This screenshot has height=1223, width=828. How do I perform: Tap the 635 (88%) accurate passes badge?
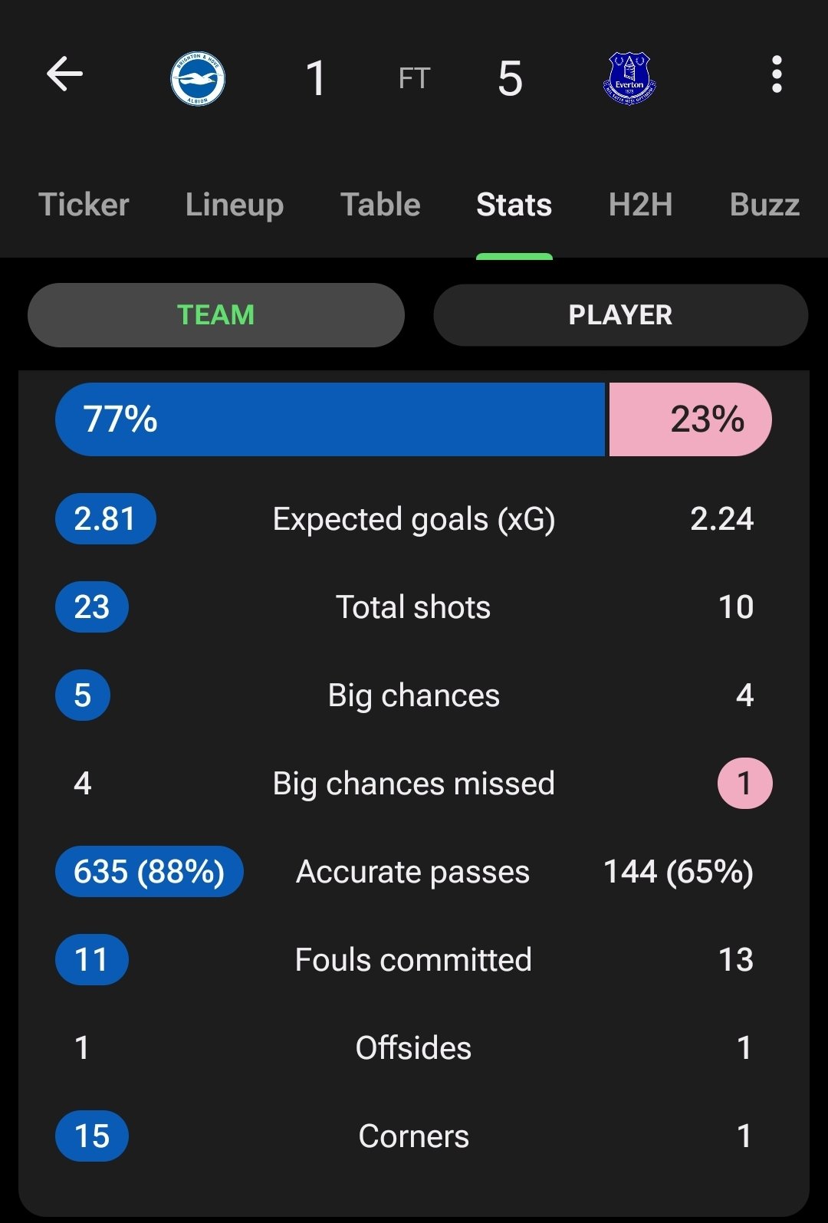pos(149,872)
